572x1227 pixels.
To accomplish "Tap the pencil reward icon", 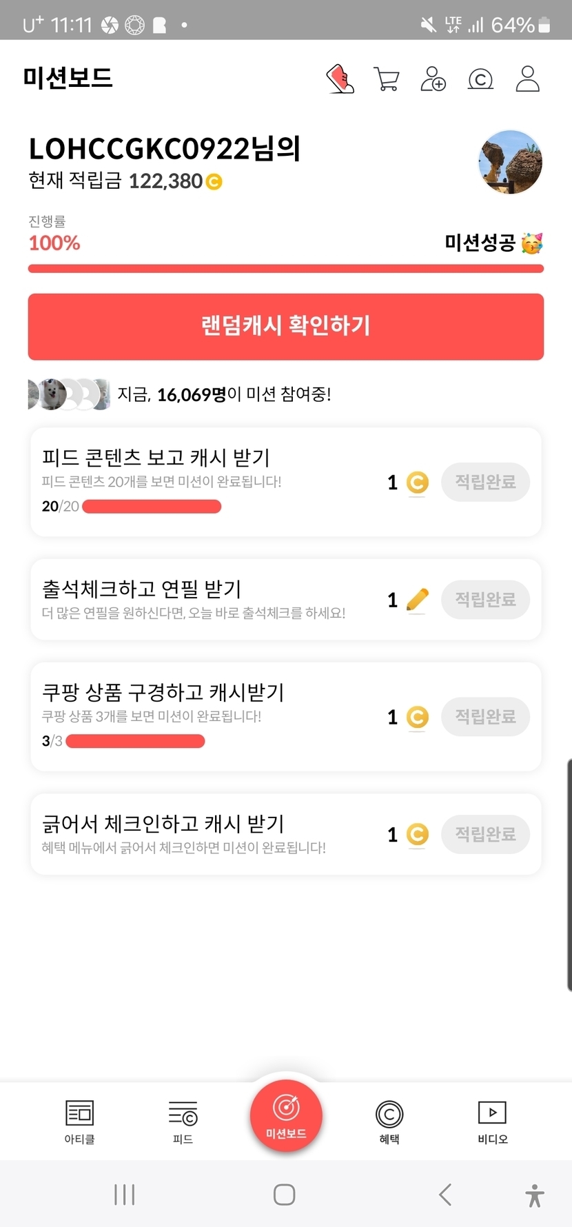I will click(417, 600).
